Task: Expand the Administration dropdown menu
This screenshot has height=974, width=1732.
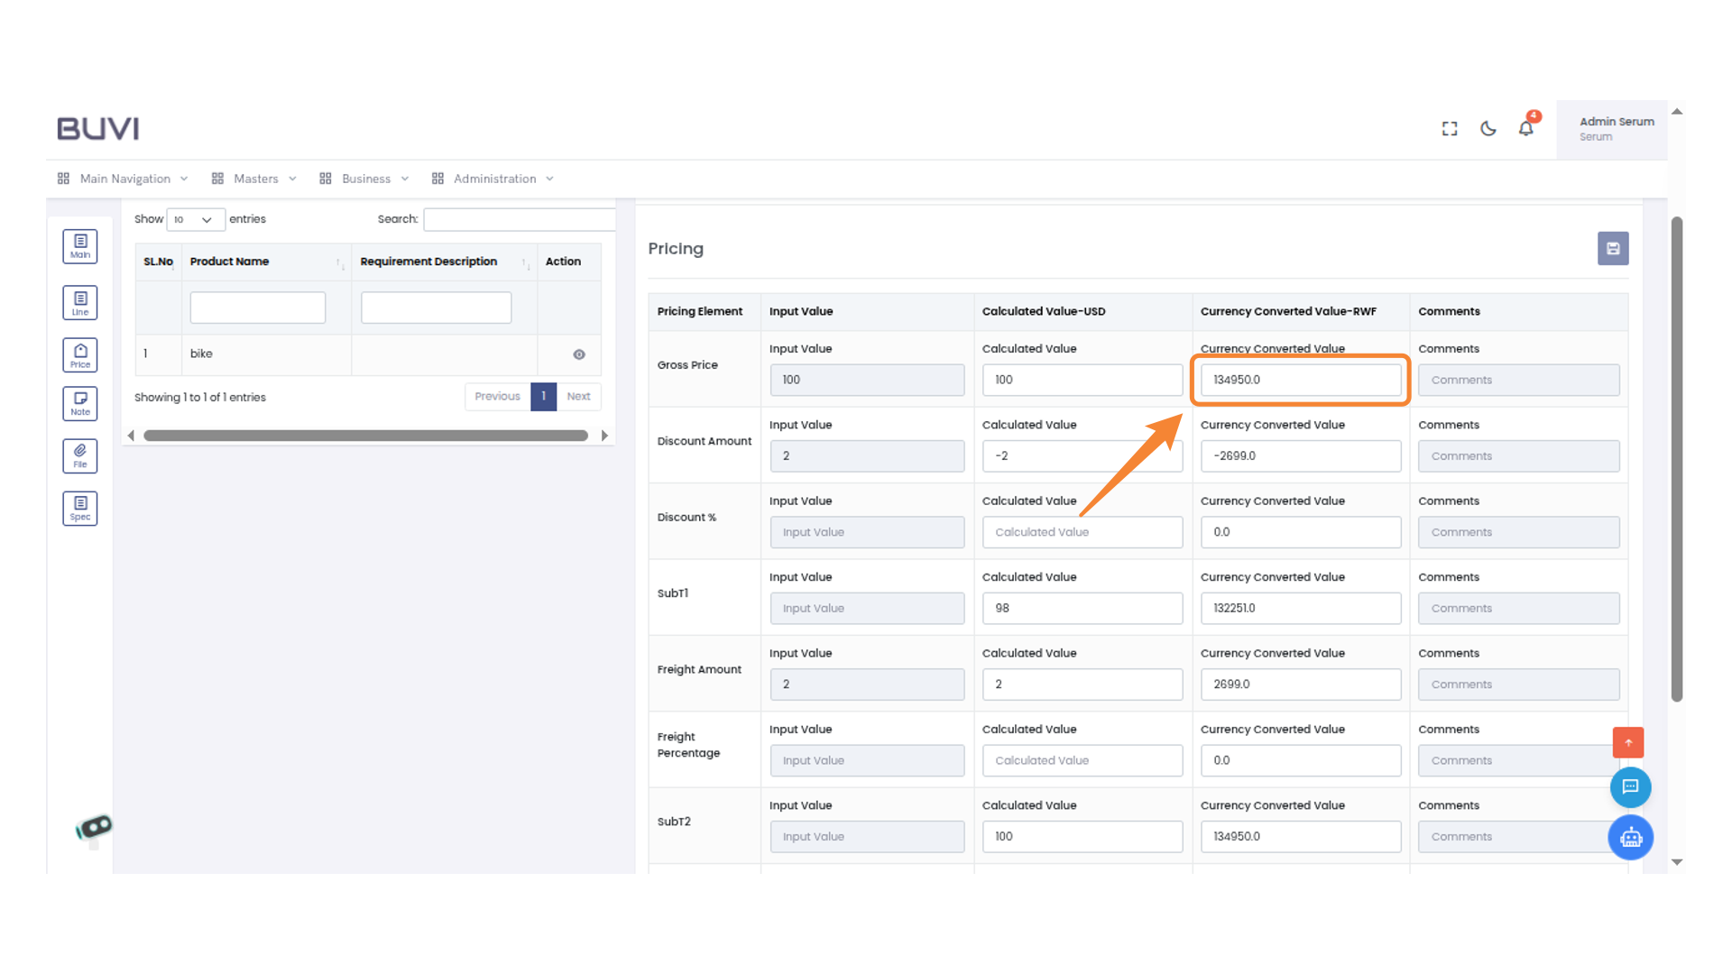Action: (x=493, y=179)
